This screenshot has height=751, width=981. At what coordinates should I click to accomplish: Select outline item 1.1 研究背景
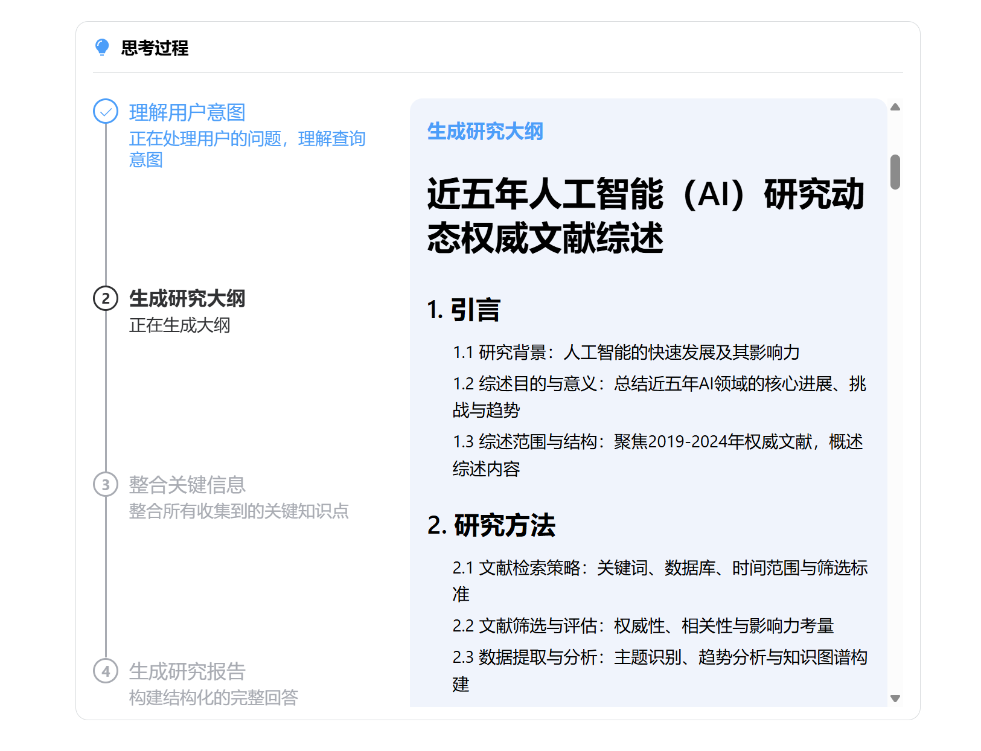[626, 352]
